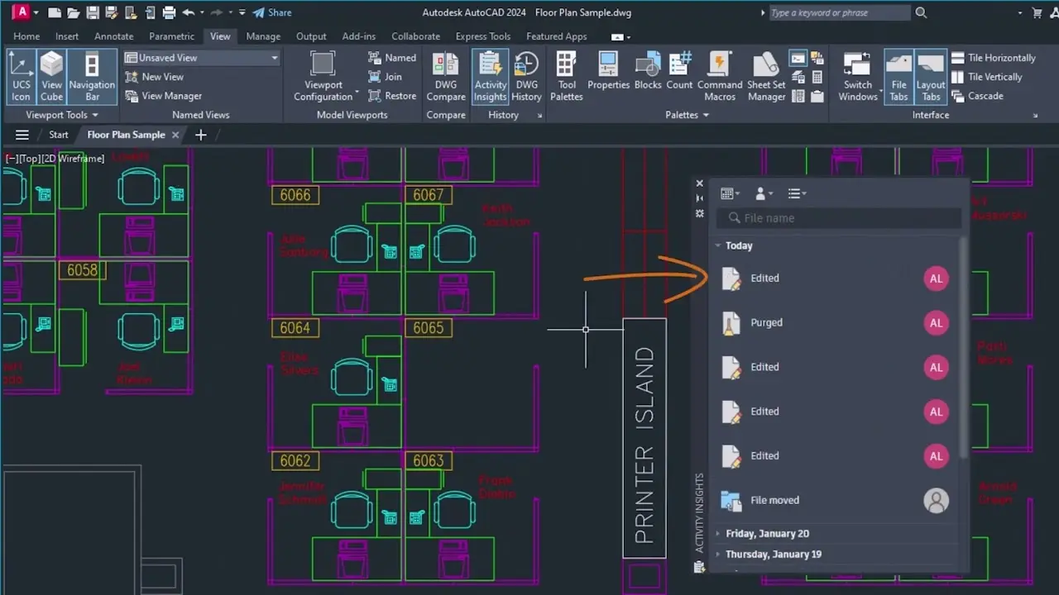Toggle the Navigation Bar button
Viewport: 1059px width, 595px height.
click(x=92, y=76)
